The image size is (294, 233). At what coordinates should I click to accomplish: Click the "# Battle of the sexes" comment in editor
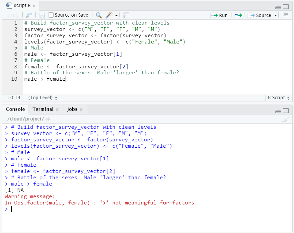click(102, 73)
